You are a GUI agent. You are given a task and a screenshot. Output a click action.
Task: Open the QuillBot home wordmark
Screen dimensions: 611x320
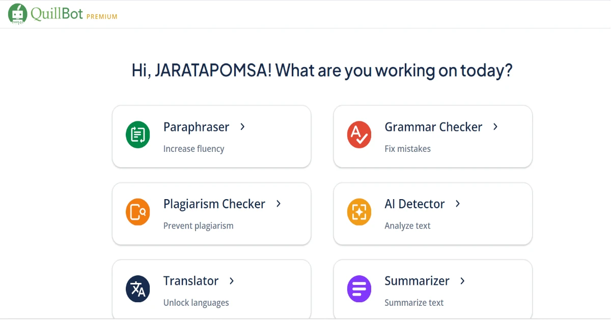(57, 14)
